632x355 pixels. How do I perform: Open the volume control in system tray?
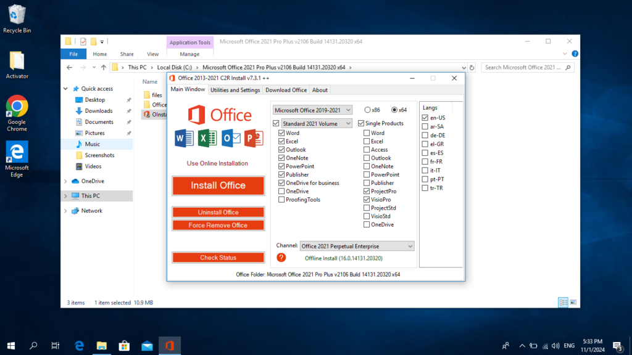(x=555, y=346)
